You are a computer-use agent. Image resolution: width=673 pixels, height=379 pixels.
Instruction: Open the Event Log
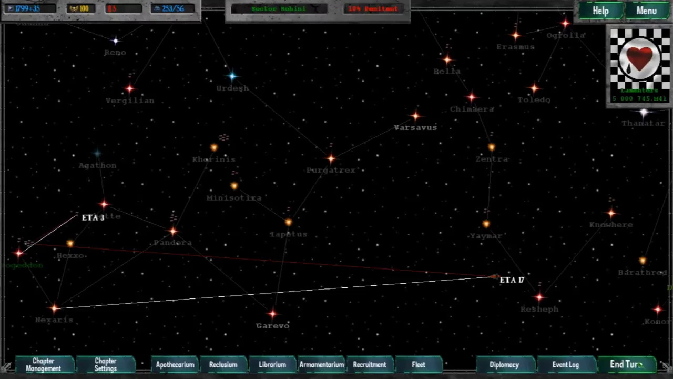(x=566, y=364)
